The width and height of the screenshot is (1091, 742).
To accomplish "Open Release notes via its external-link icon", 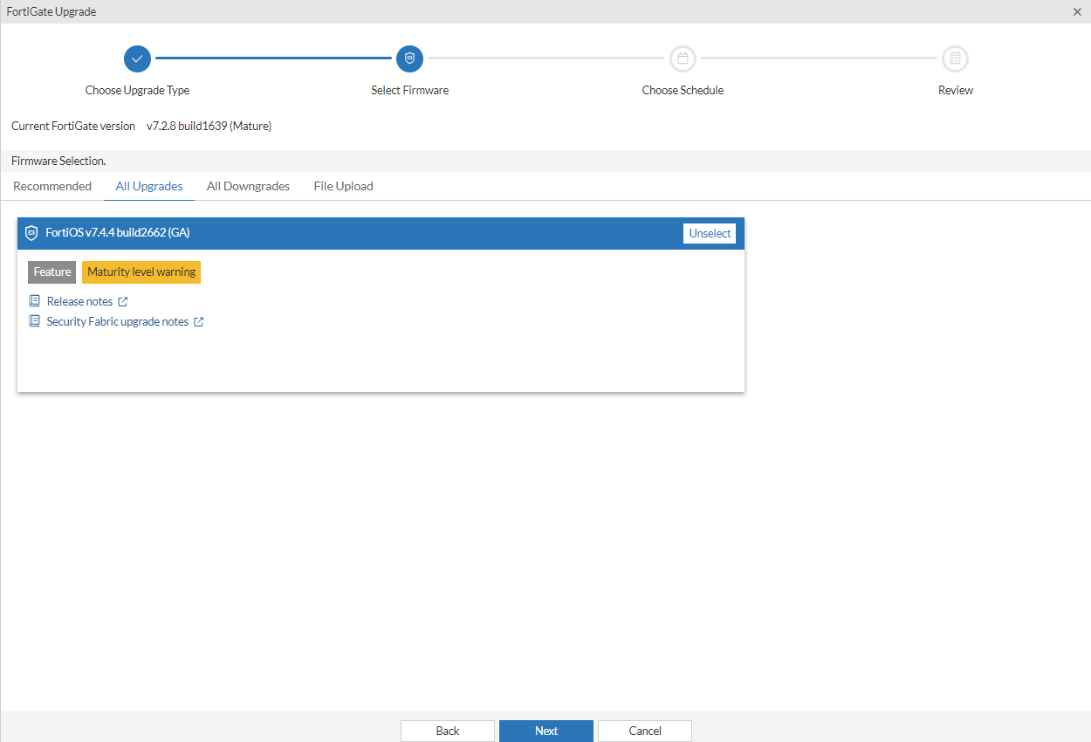I will (x=122, y=300).
